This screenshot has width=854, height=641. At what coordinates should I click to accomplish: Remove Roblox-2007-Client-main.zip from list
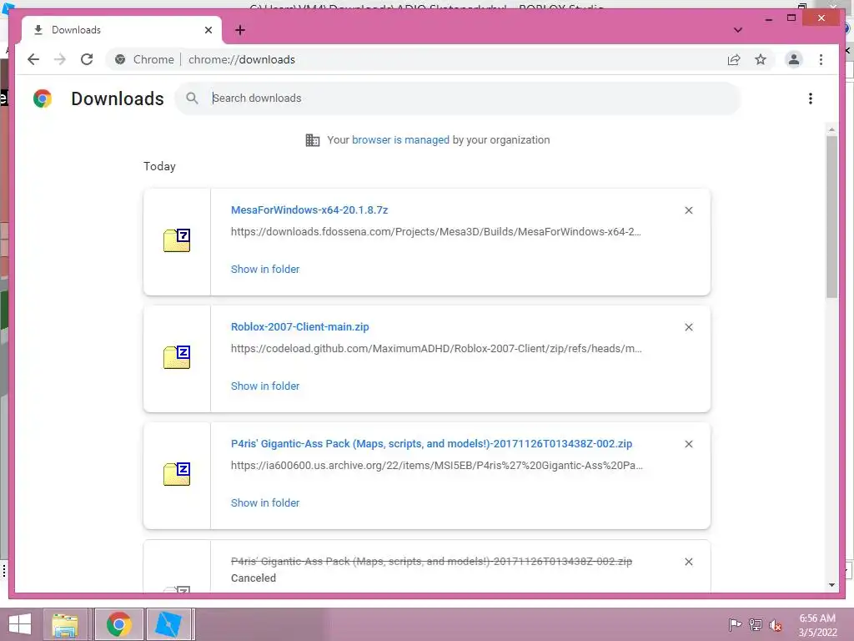pos(688,327)
